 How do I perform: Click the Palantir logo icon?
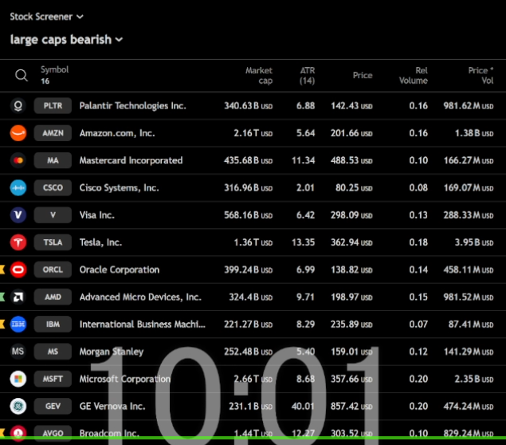[x=18, y=106]
